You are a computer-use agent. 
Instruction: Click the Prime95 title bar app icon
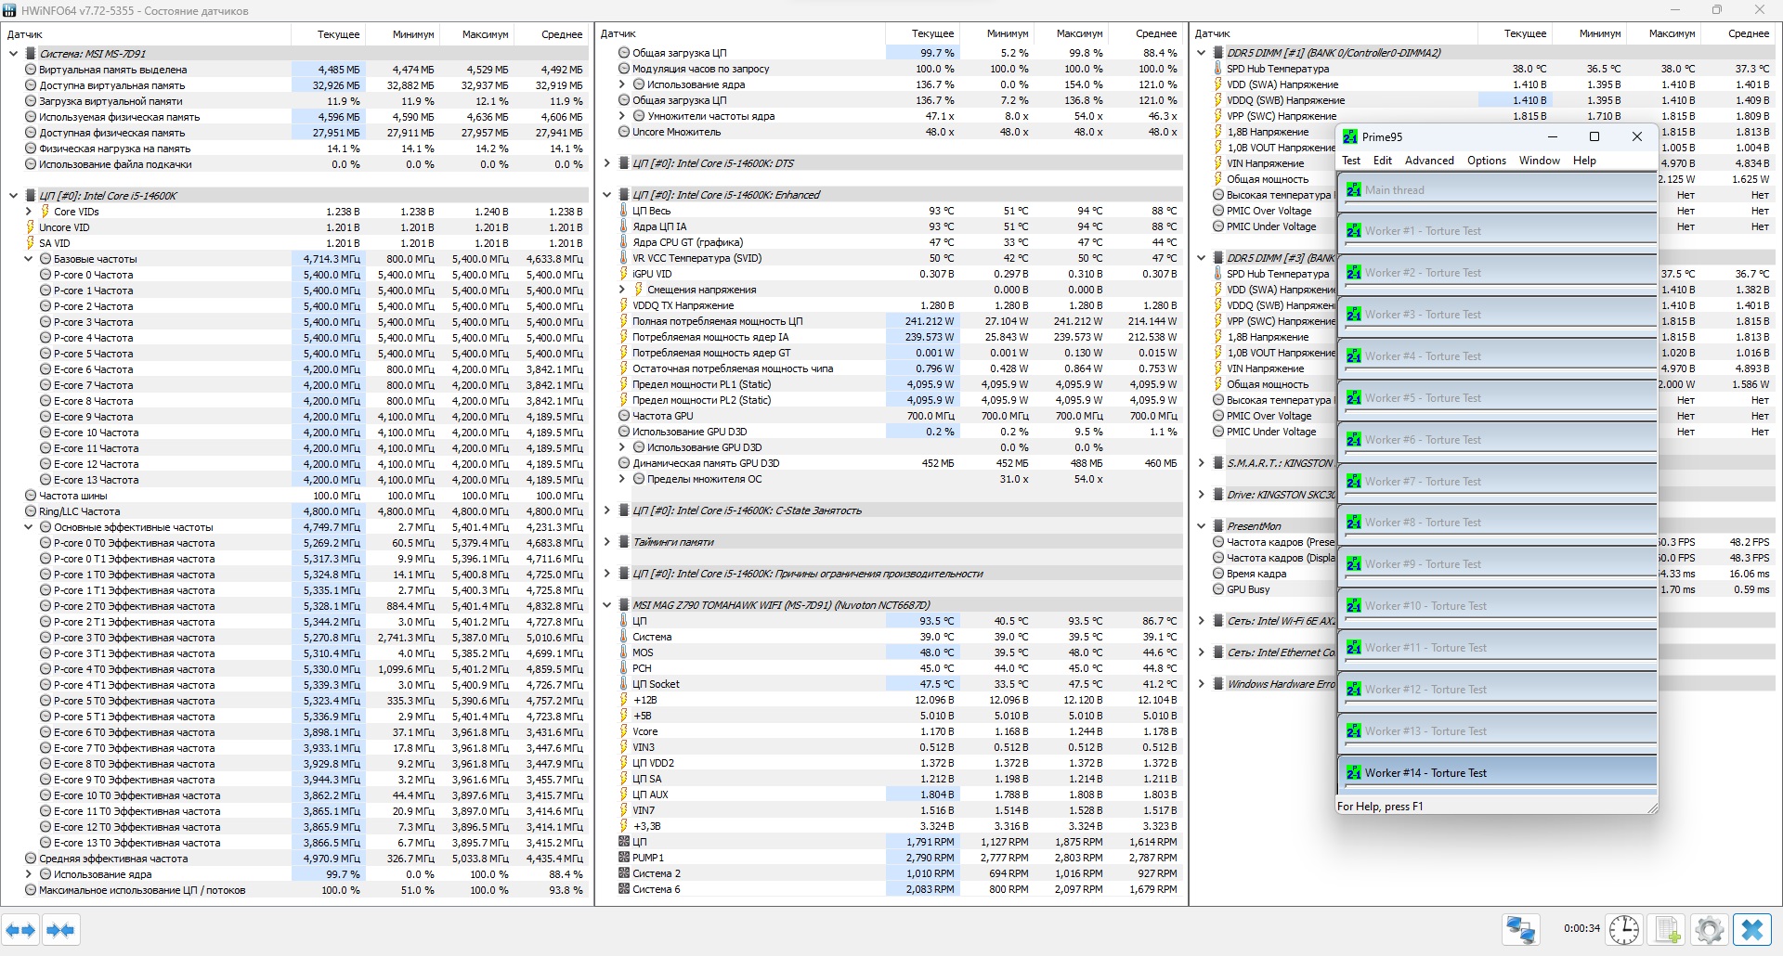(x=1350, y=136)
